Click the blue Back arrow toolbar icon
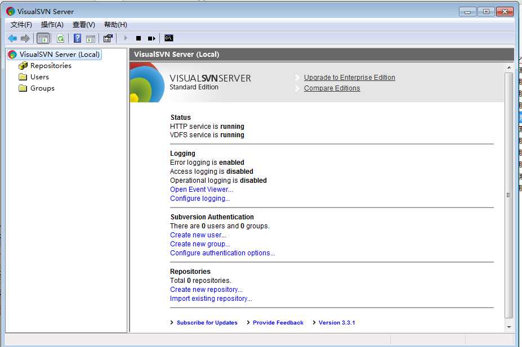The width and height of the screenshot is (522, 347). pyautogui.click(x=12, y=39)
